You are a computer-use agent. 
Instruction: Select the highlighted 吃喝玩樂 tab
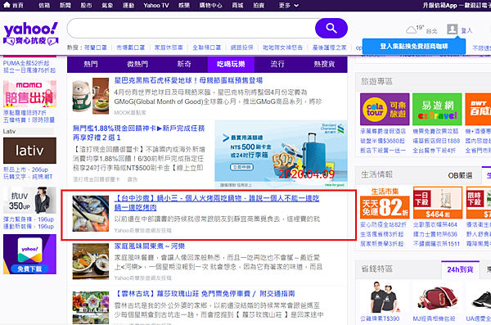click(x=231, y=64)
